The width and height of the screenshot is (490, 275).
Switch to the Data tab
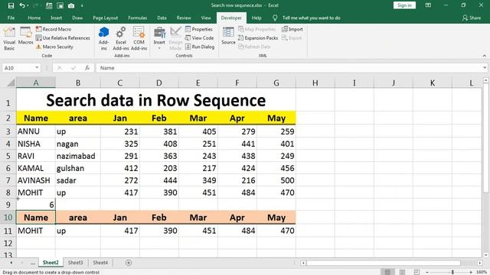(162, 18)
